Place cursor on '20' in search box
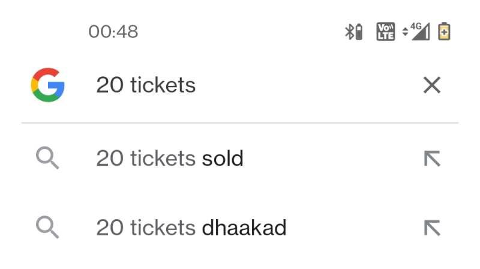 (x=109, y=85)
